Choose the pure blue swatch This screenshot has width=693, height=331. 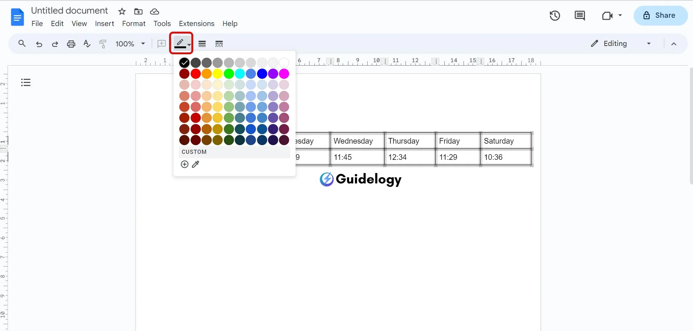point(262,74)
